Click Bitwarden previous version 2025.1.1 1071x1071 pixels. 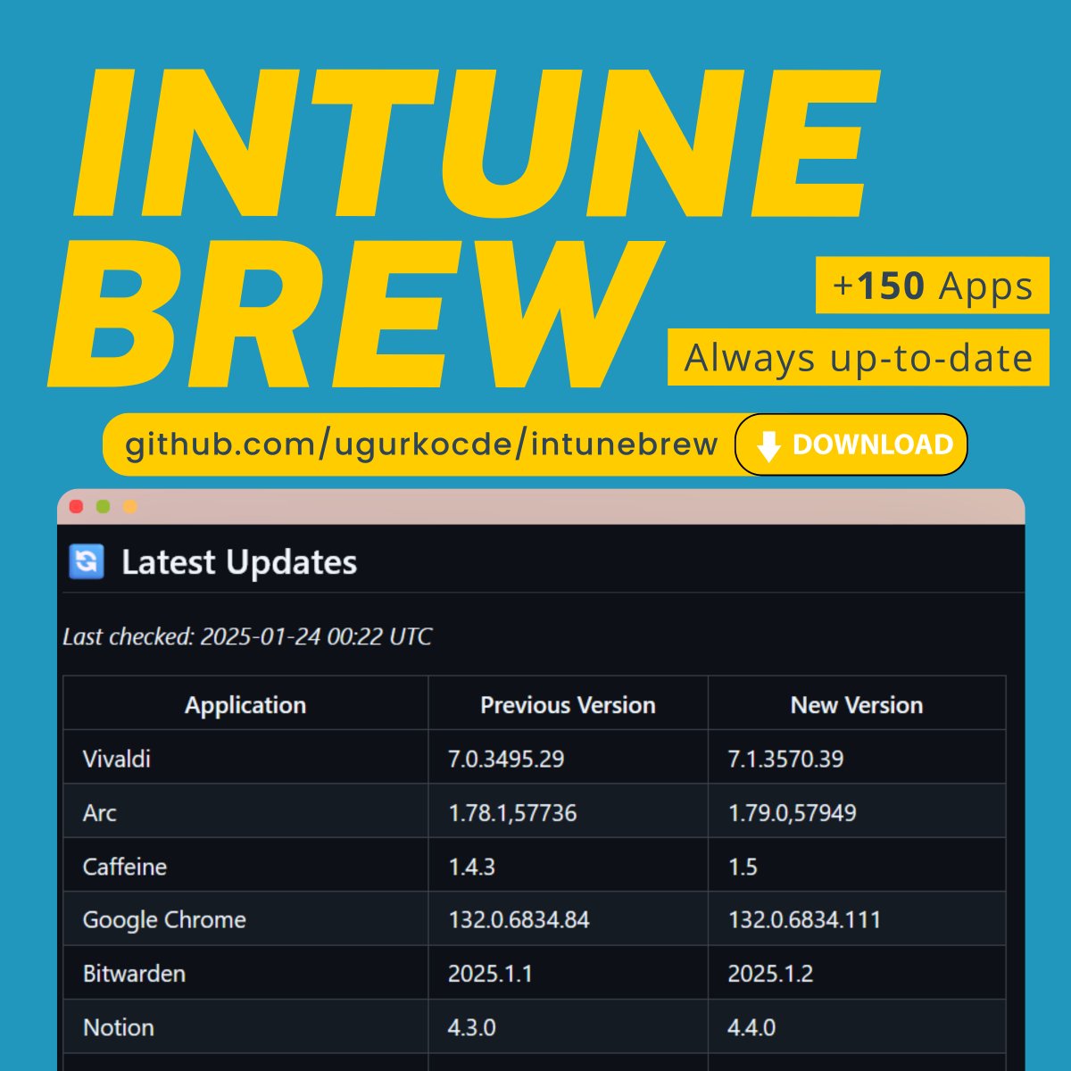(490, 974)
